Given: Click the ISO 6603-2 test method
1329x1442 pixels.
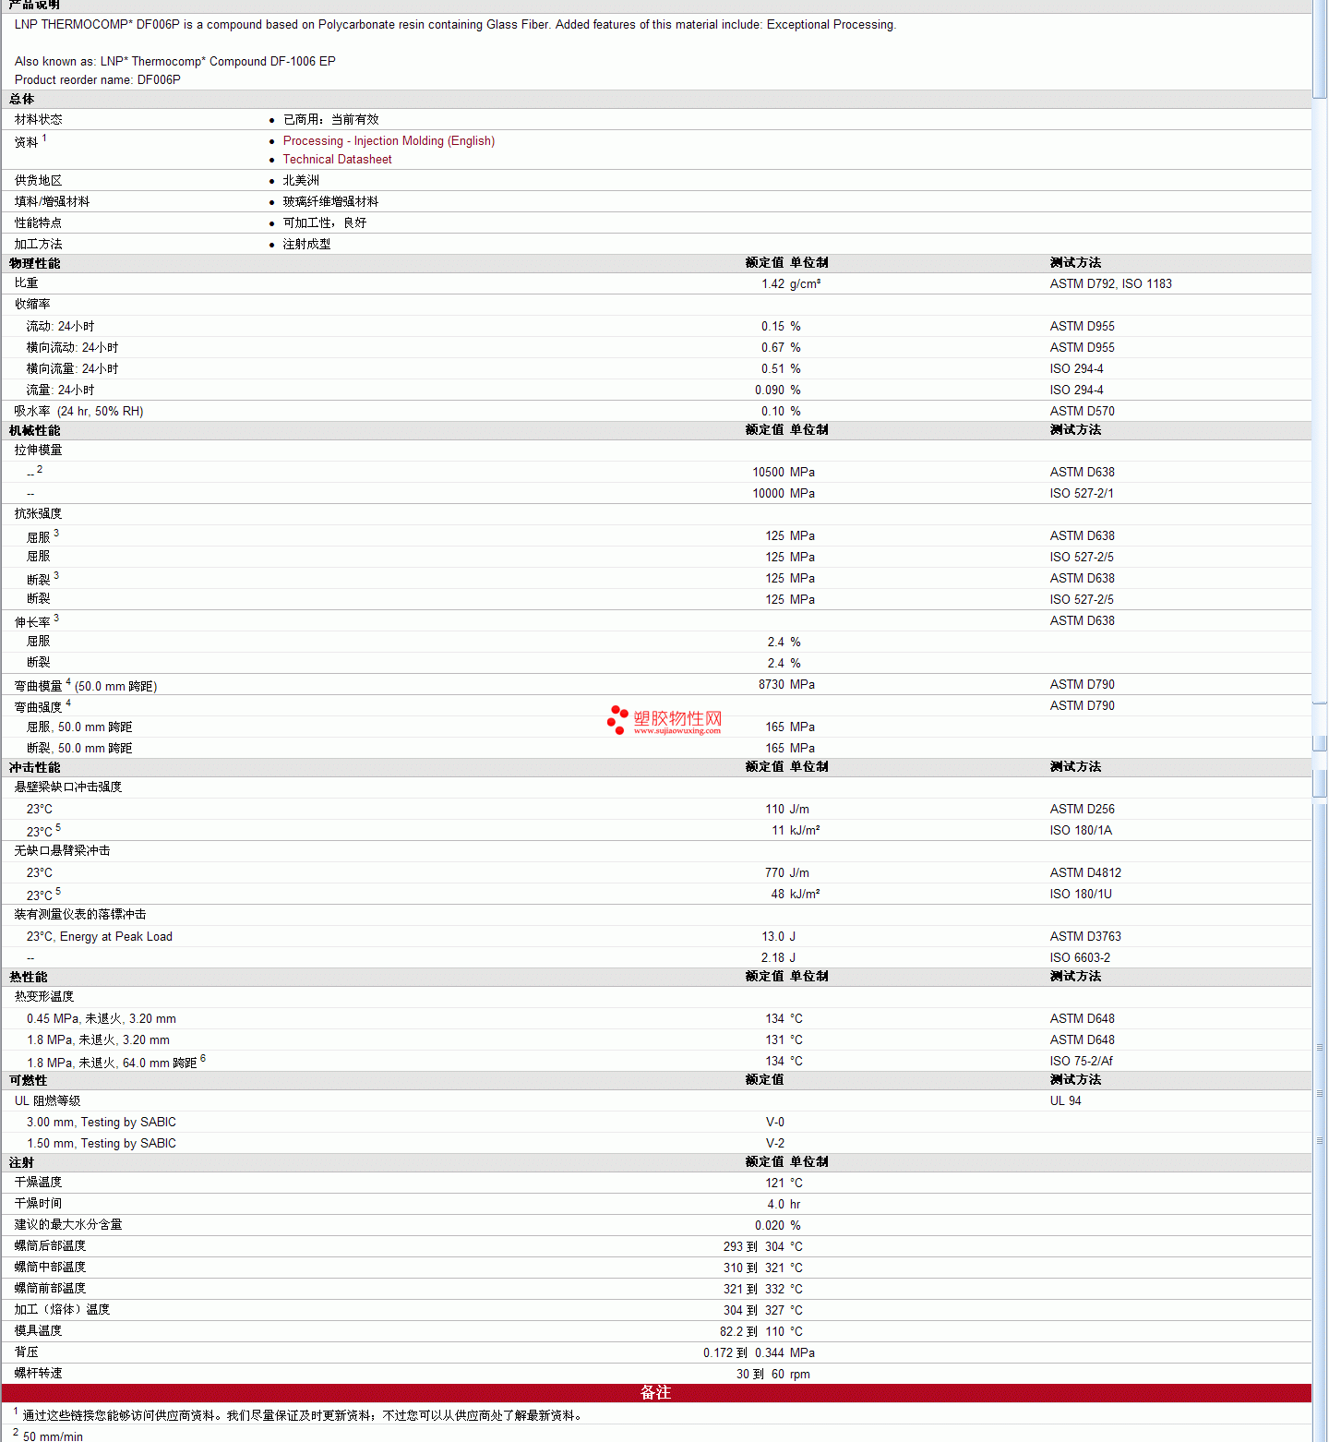Looking at the screenshot, I should pos(1080,958).
